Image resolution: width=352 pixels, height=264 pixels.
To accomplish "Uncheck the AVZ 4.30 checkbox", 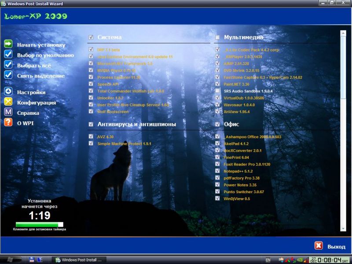I will [x=91, y=137].
